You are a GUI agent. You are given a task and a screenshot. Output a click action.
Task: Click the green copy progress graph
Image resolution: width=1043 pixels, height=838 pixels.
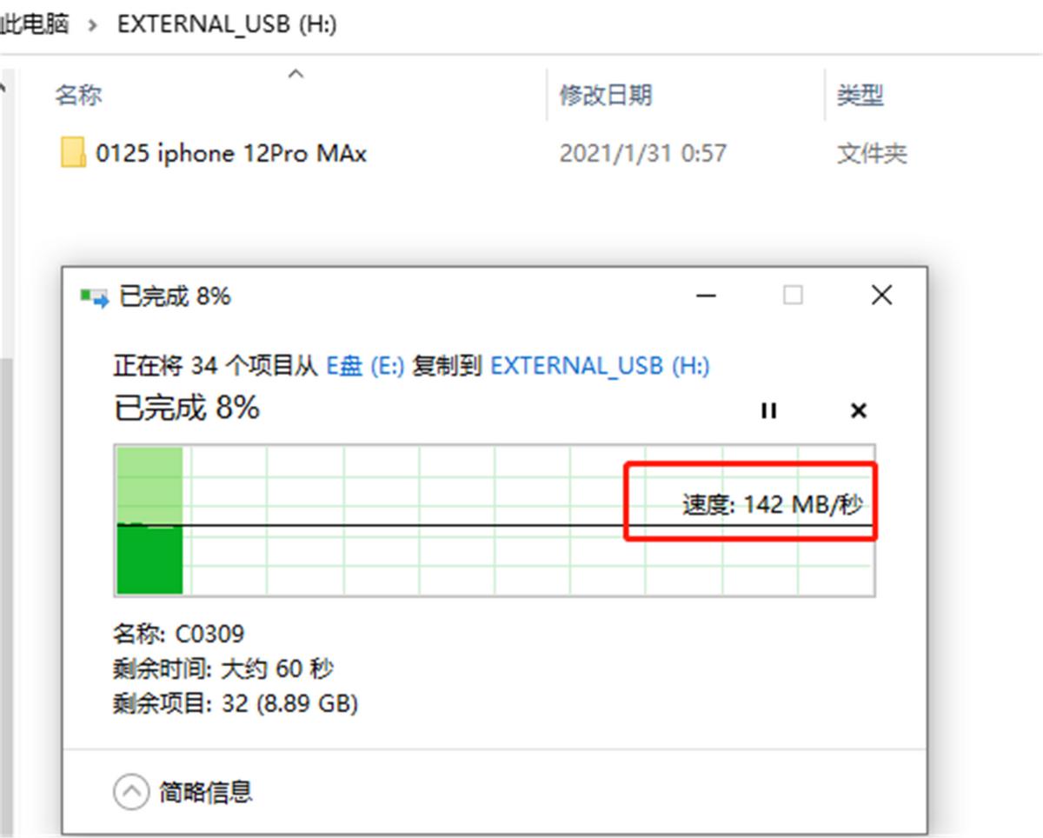[495, 521]
